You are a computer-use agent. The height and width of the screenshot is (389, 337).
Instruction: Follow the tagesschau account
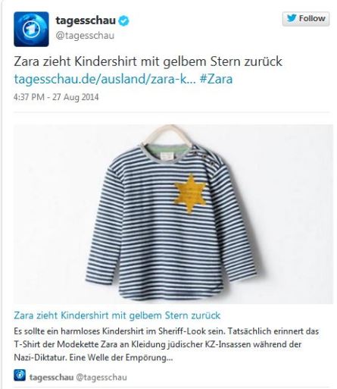[x=306, y=19]
